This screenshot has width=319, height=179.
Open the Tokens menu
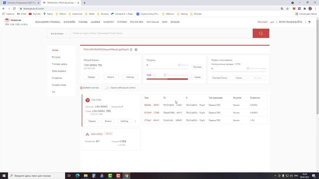point(83,22)
